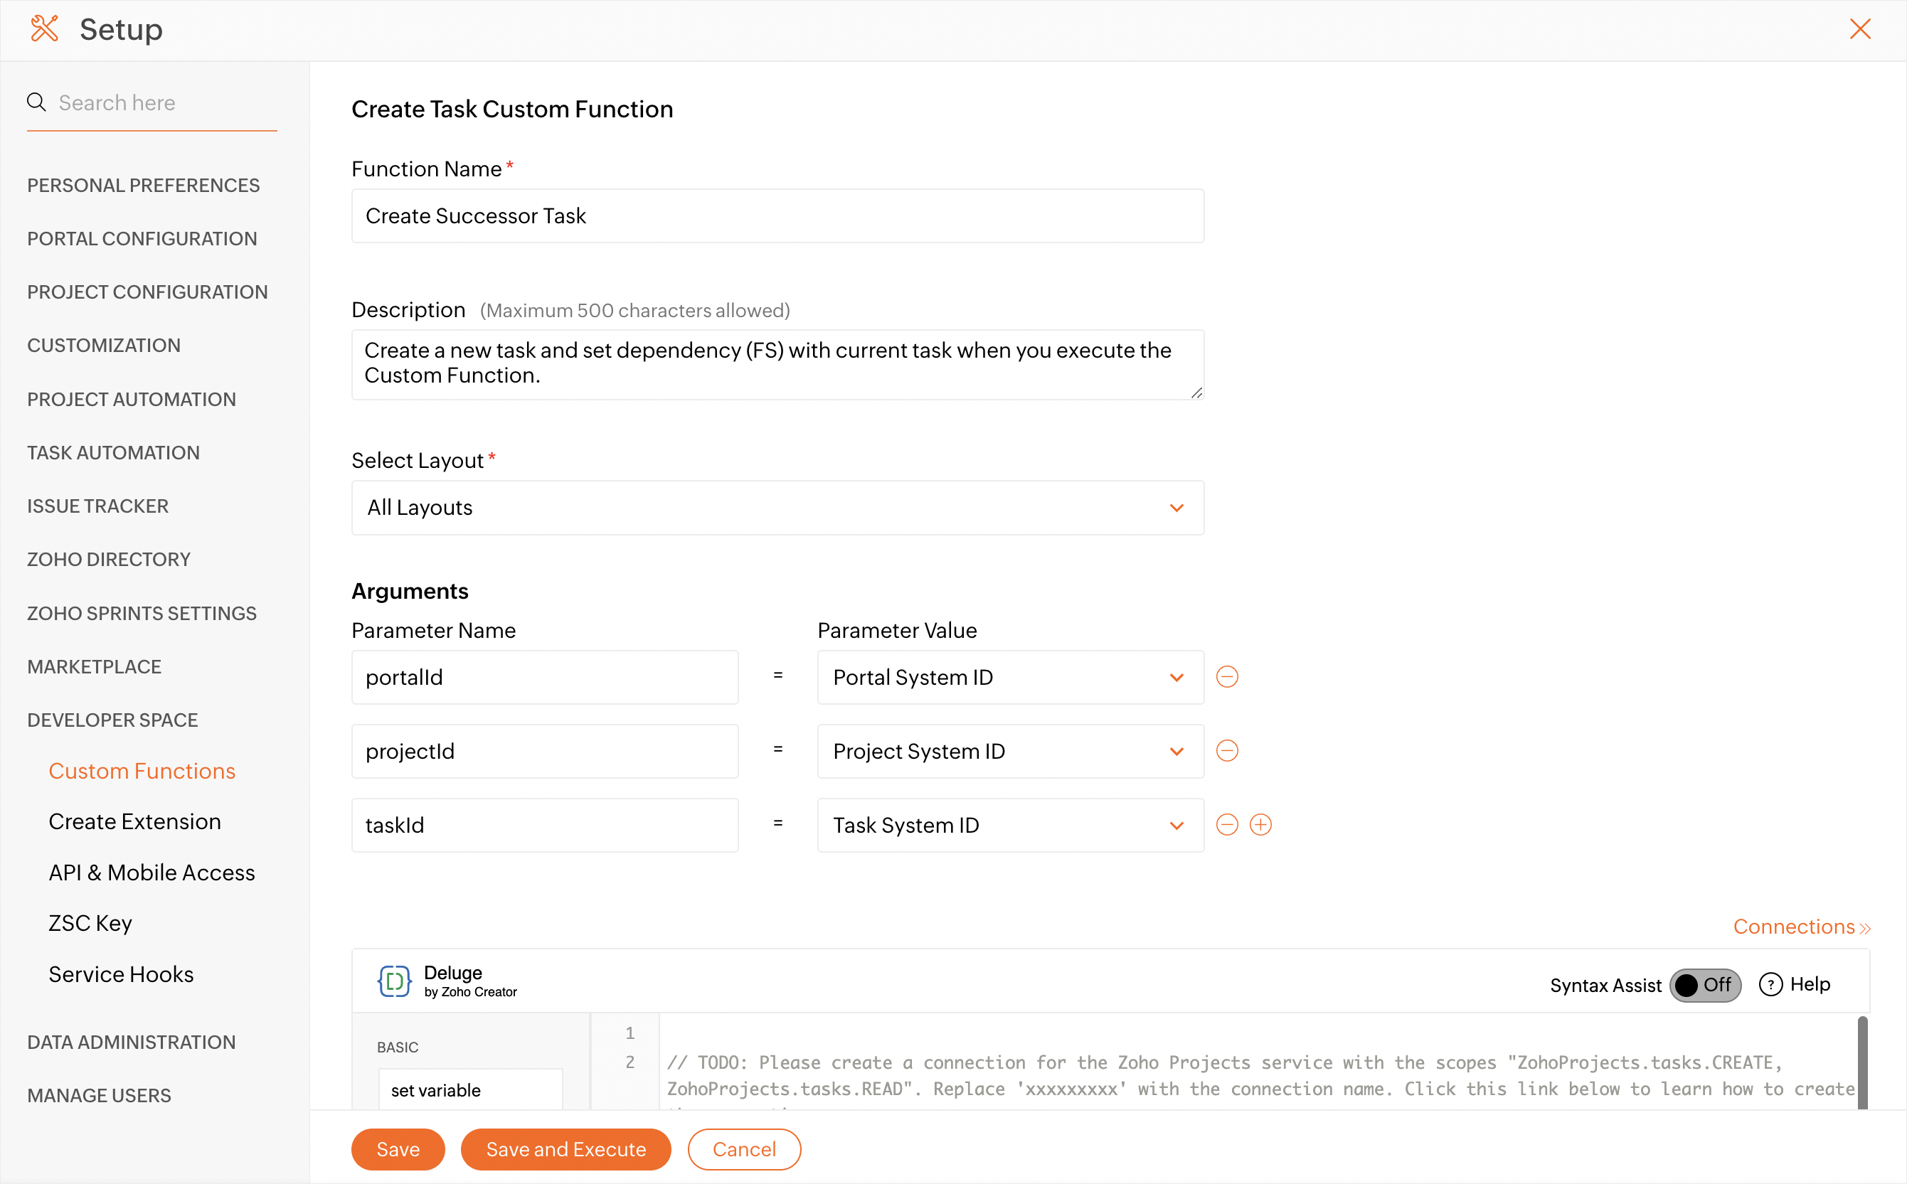Expand the Task System ID dropdown
Screen dimensions: 1907x1184
point(1009,826)
